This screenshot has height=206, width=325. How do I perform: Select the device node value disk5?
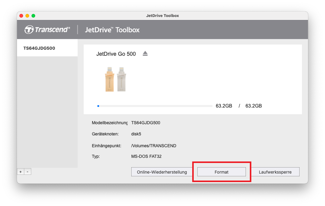click(136, 134)
